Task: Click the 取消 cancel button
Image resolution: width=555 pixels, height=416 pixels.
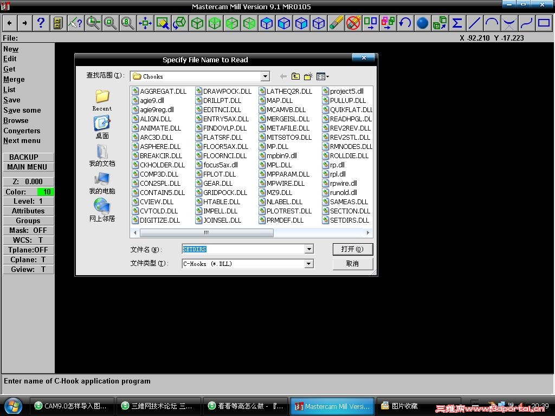Action: pyautogui.click(x=352, y=264)
